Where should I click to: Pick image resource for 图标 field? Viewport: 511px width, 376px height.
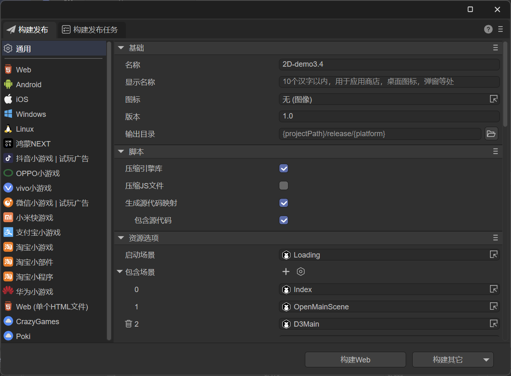click(494, 99)
